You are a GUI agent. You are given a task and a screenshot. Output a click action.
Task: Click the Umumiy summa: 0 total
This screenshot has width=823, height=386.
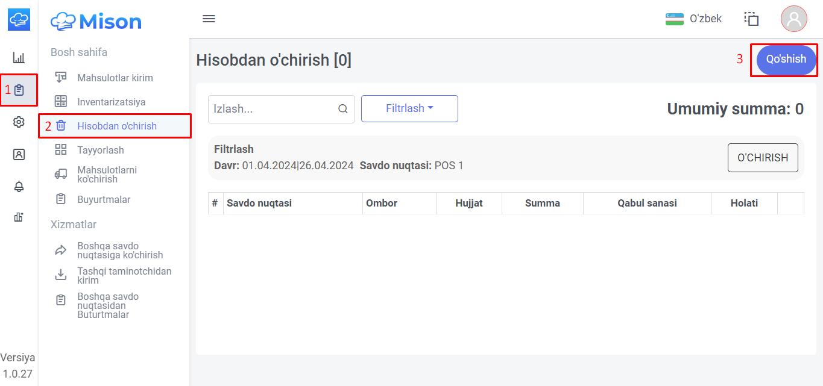click(735, 109)
